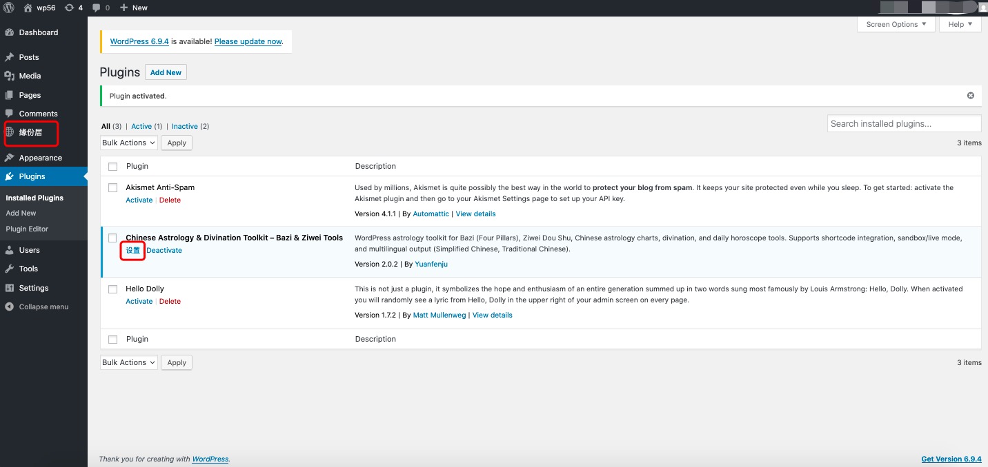Activate the Akismet Anti-Spam plugin

[139, 200]
